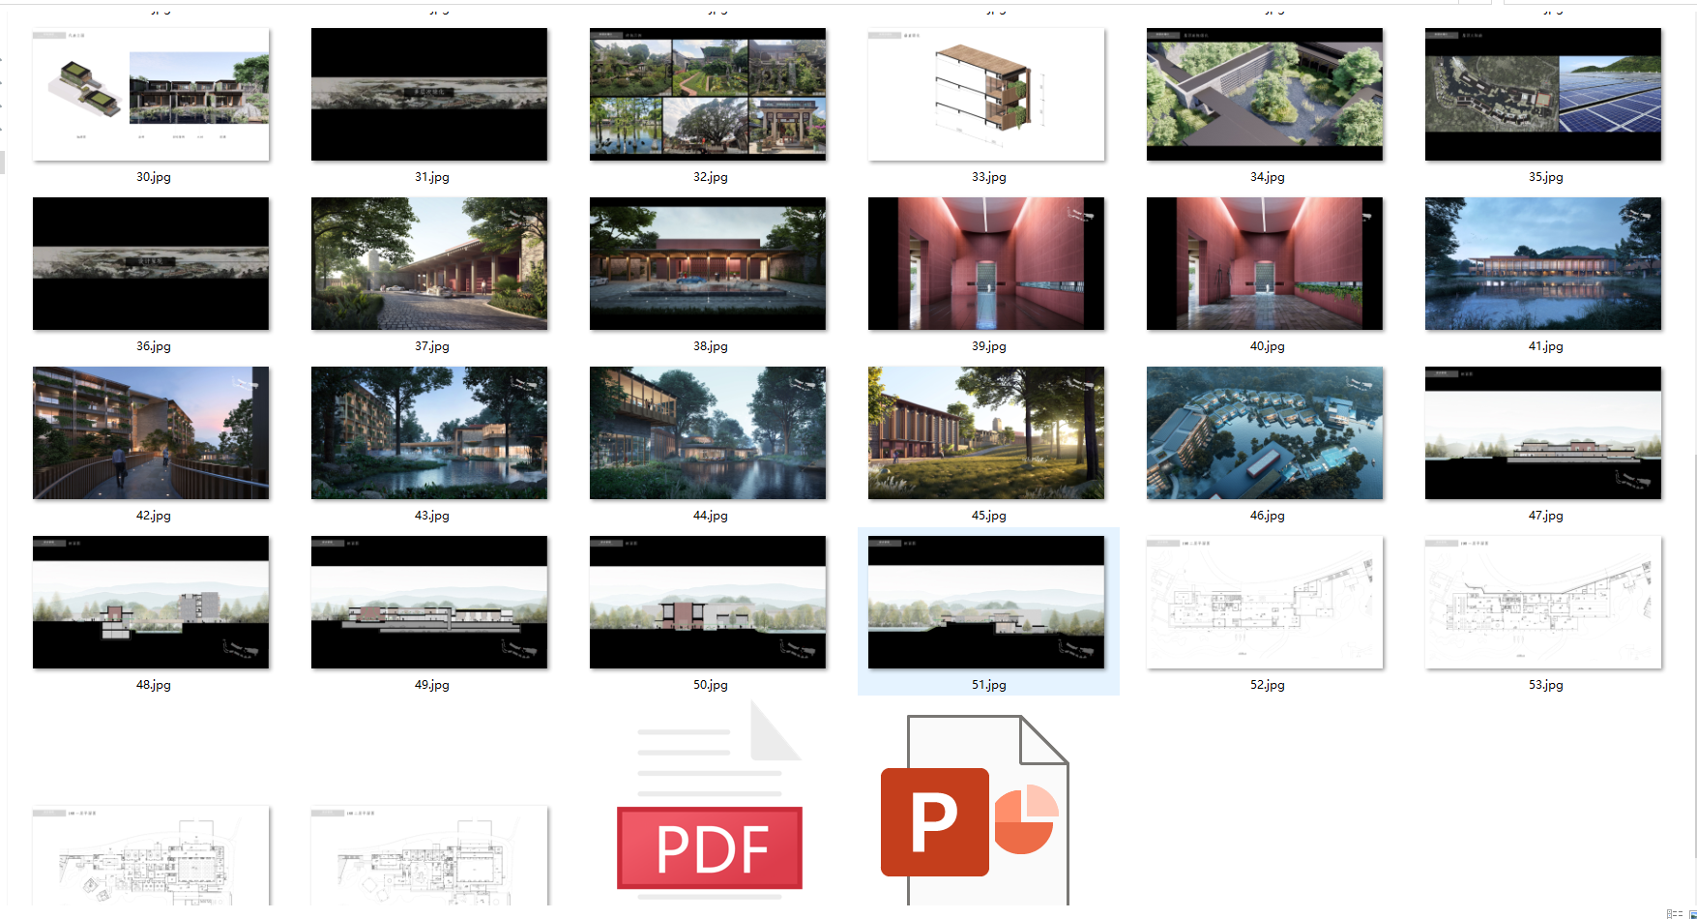Select 43.jpg pond and pavilion thumbnail
Image resolution: width=1697 pixels, height=919 pixels.
[429, 432]
